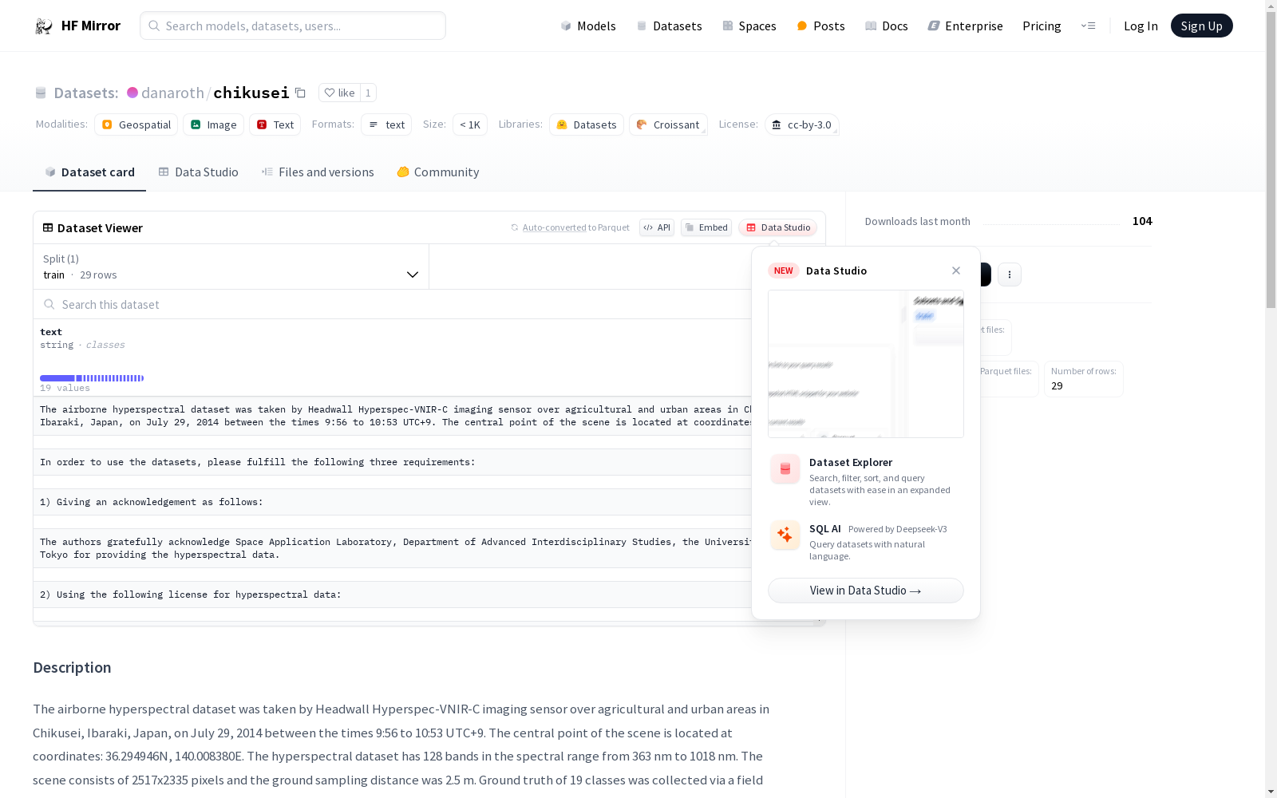Click the Embed button
1277x798 pixels.
[706, 227]
